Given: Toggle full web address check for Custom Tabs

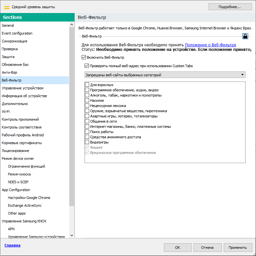Looking at the screenshot, I should (87, 66).
